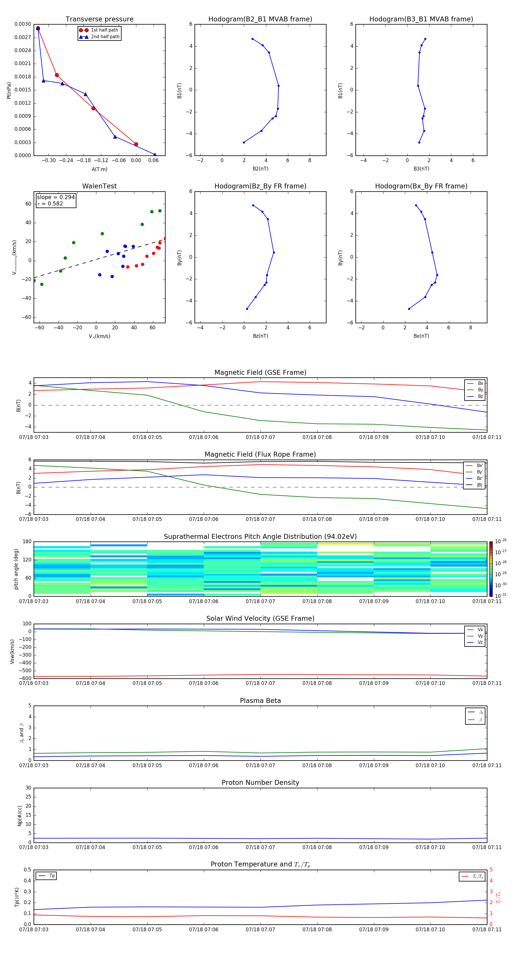521x955 pixels.
Task: Click the 'Proton Number Density' title
Action: coord(260,783)
